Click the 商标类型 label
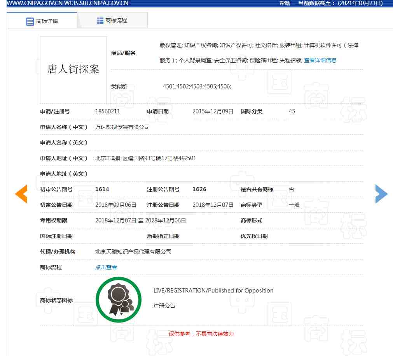393x356 pixels. point(252,205)
